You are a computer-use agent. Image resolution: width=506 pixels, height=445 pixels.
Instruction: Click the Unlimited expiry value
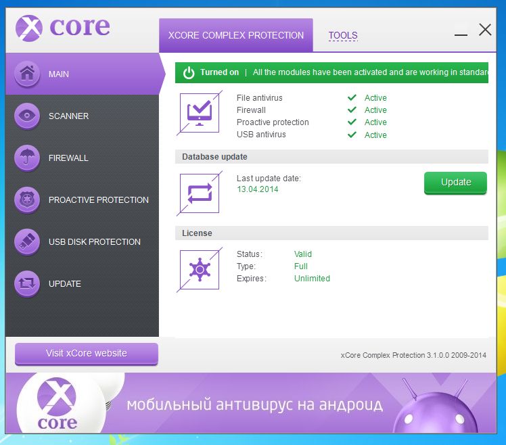click(x=312, y=279)
